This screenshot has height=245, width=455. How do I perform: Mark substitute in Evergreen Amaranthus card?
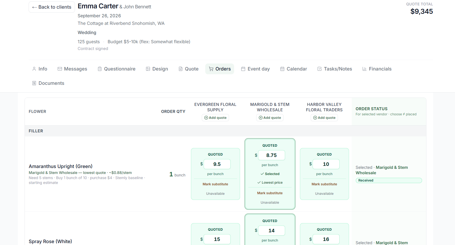[215, 184]
